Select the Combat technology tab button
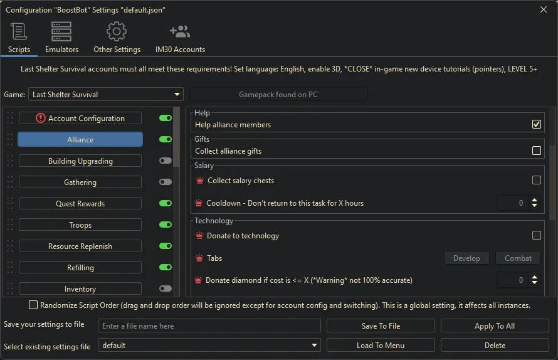Screen dimensions: 558x360 [518, 258]
